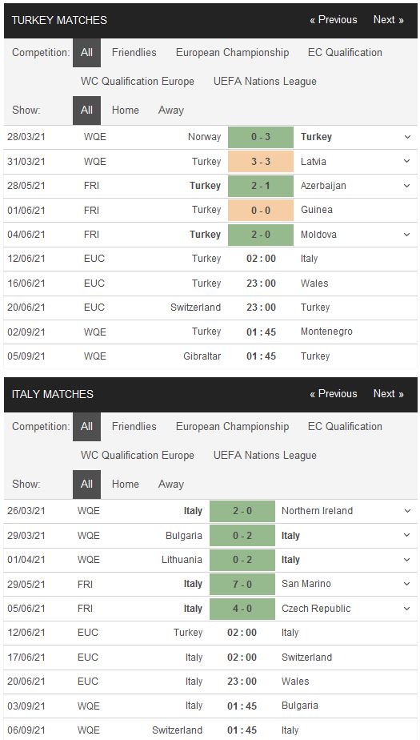Image resolution: width=420 pixels, height=740 pixels.
Task: Open the Italy 7 - 0 San Marino score
Action: pos(242,584)
